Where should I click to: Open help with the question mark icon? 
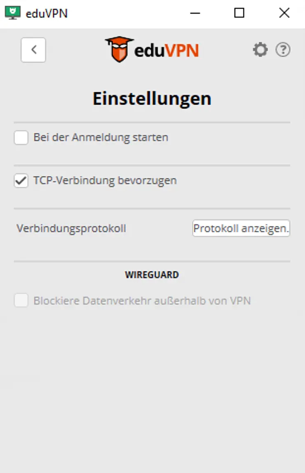click(283, 50)
